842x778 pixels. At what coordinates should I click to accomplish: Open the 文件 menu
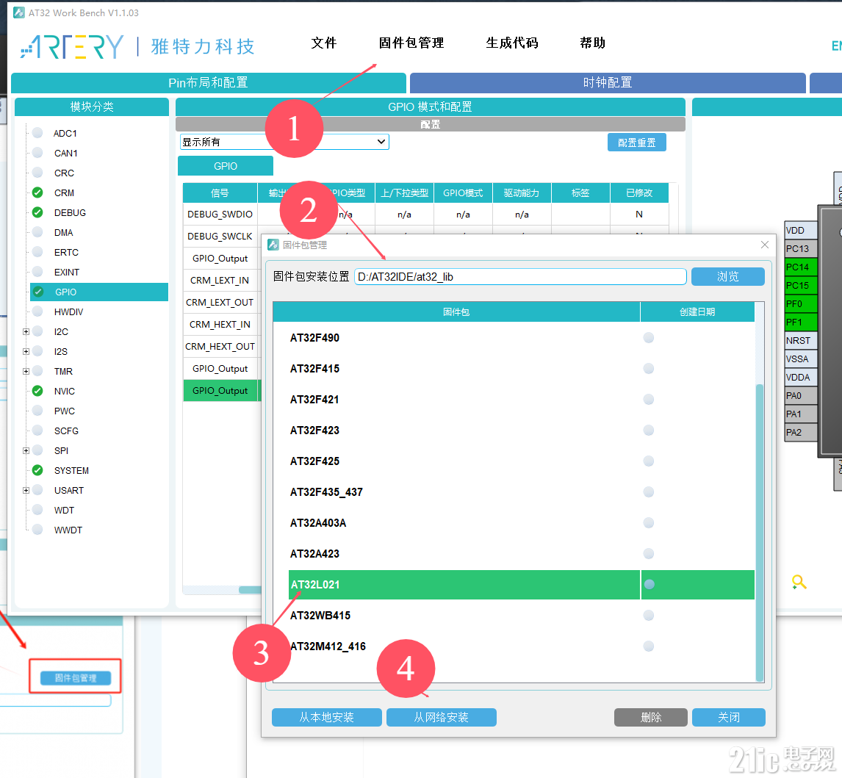tap(324, 43)
